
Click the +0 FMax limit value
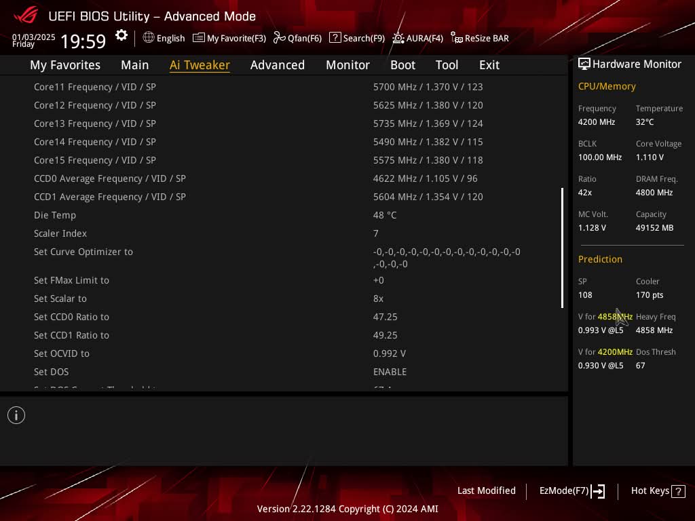379,280
